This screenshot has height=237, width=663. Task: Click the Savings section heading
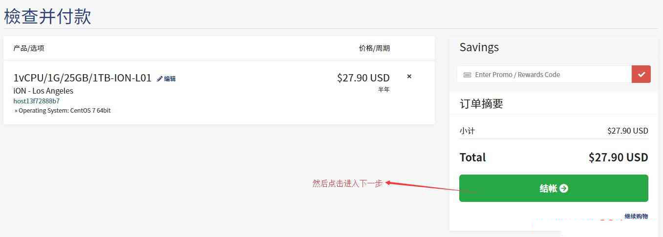click(479, 47)
